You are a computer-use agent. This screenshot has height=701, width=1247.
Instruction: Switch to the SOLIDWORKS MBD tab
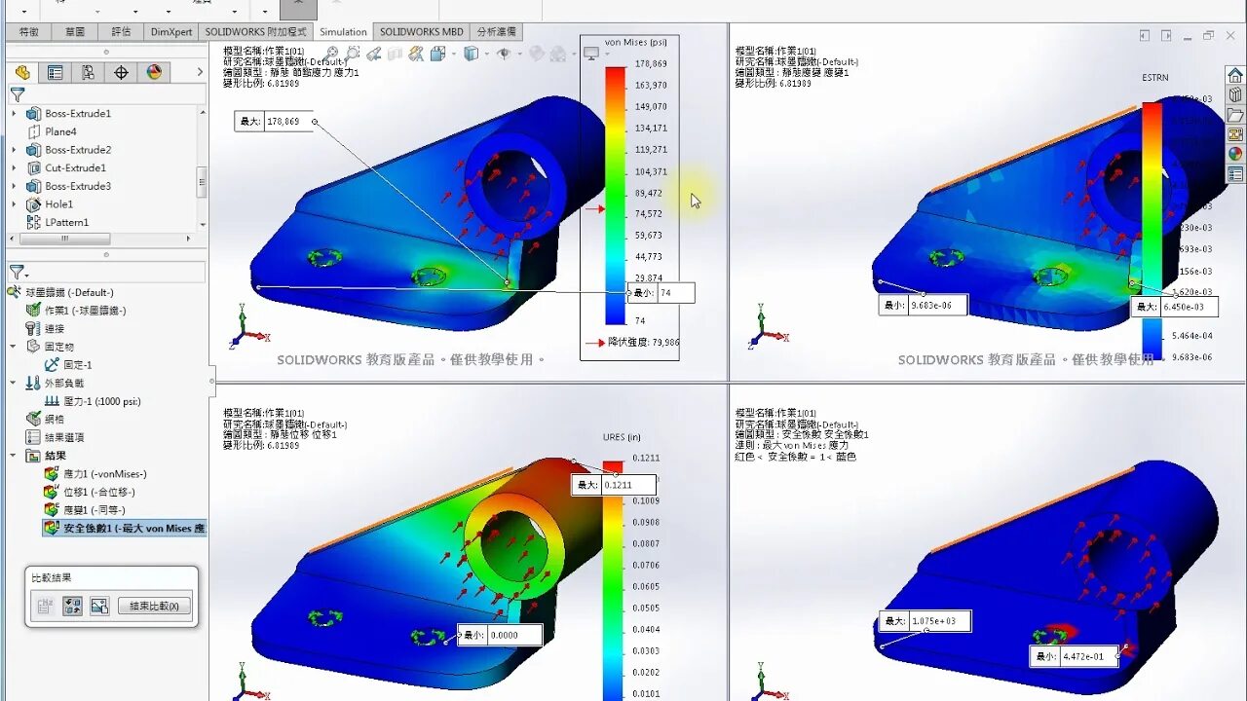[x=422, y=31]
